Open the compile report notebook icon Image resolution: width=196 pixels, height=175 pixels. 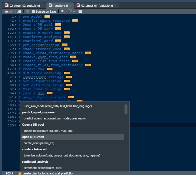80,12
